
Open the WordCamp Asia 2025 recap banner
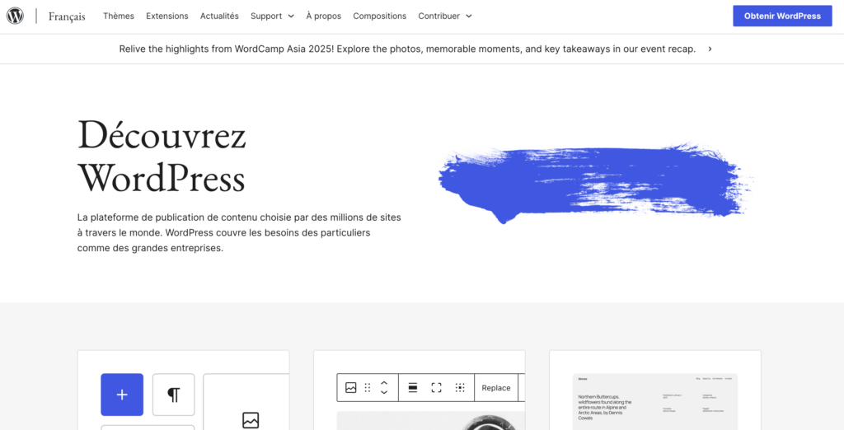tap(407, 49)
